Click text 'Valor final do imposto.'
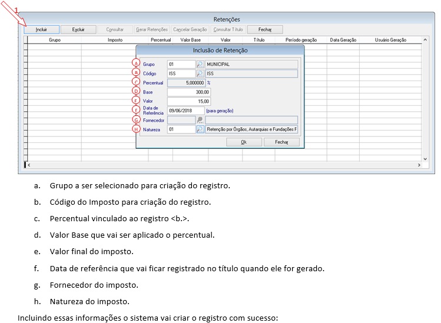This screenshot has height=323, width=441. click(92, 252)
